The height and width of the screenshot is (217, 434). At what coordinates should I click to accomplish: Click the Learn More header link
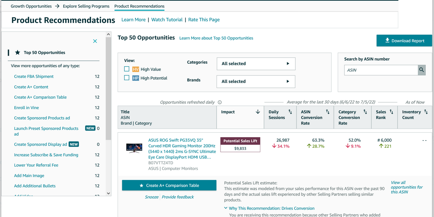tap(133, 20)
